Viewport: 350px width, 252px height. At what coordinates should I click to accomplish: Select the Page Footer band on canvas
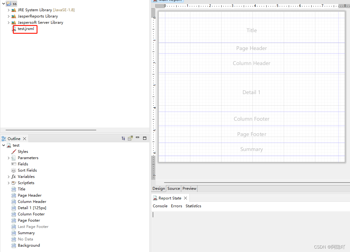(x=252, y=134)
